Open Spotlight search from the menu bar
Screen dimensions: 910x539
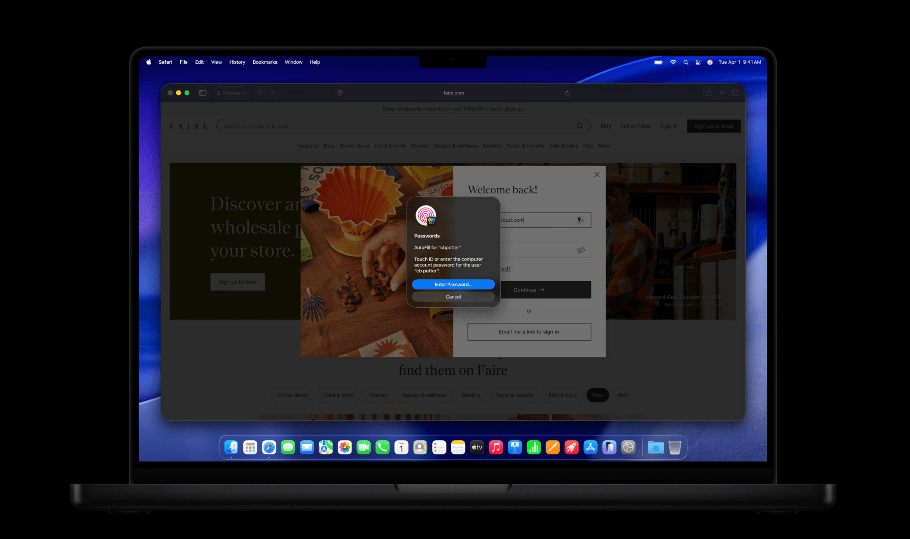coord(686,62)
